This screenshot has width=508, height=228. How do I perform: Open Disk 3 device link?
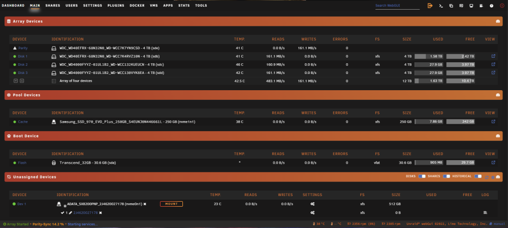(23, 73)
